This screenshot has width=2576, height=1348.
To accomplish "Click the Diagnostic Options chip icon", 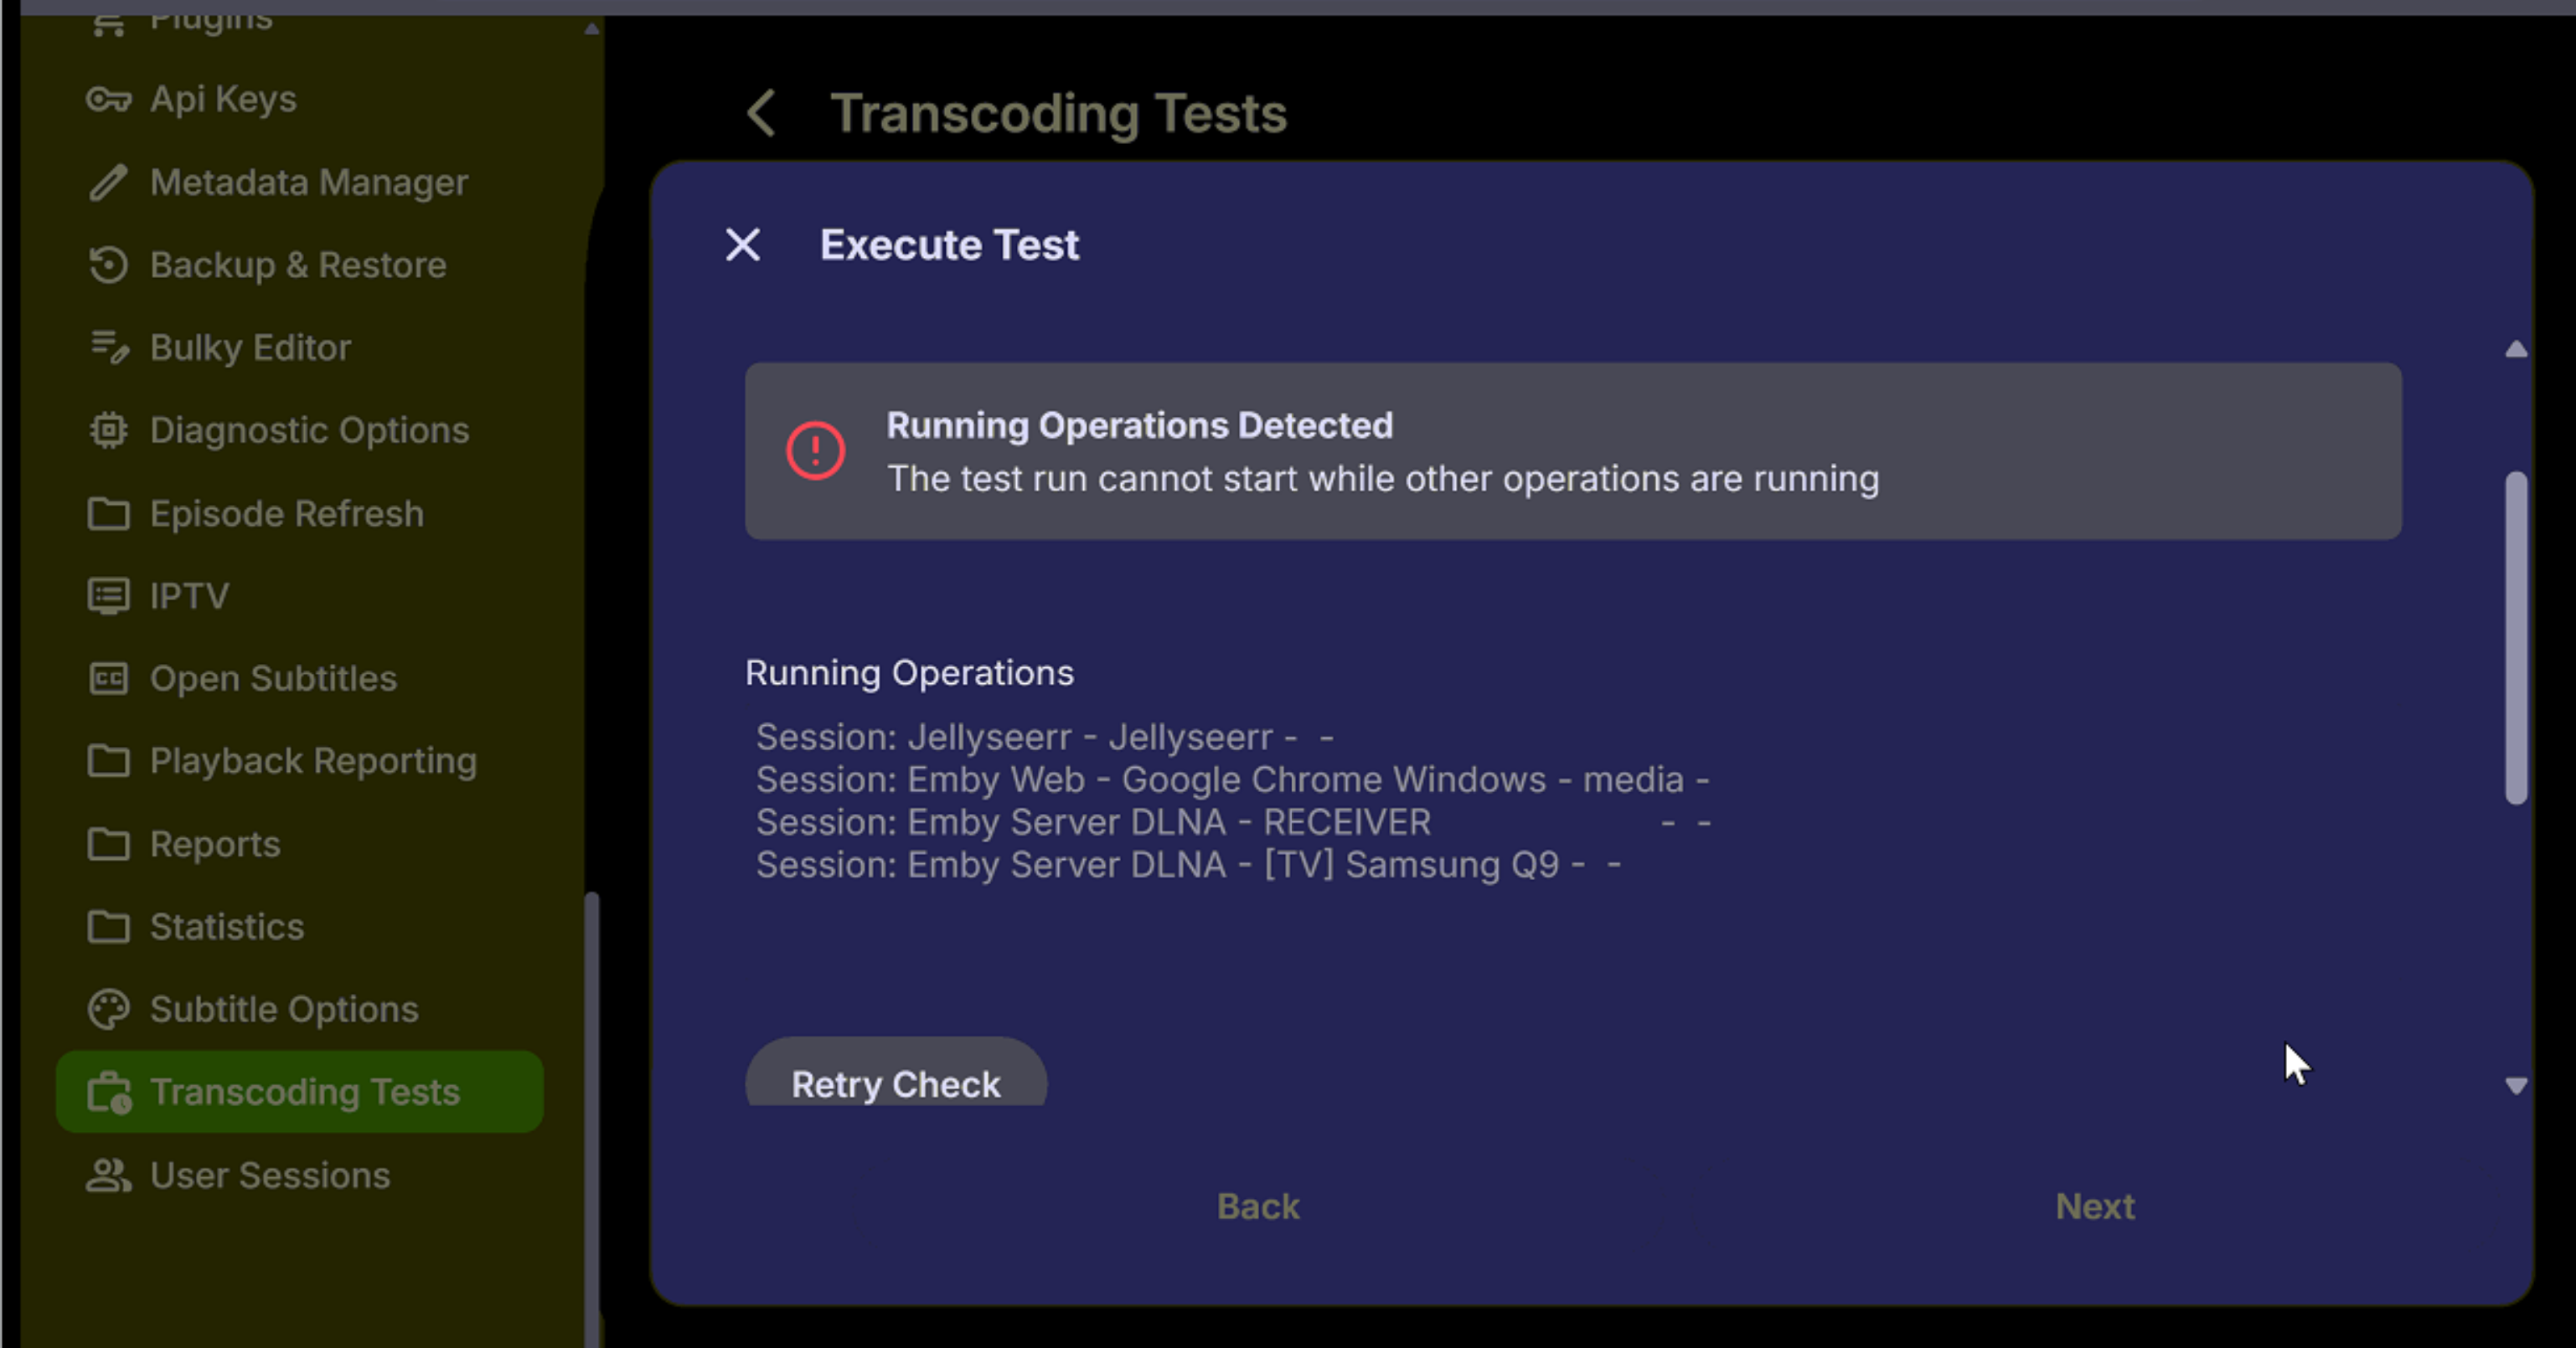I will tap(108, 430).
